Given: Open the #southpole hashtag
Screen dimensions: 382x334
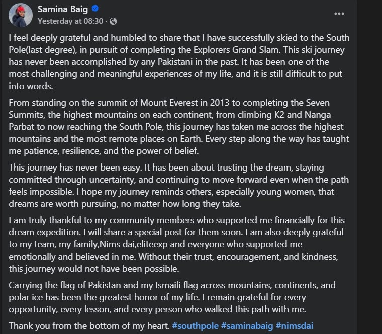Looking at the screenshot, I should (x=196, y=326).
